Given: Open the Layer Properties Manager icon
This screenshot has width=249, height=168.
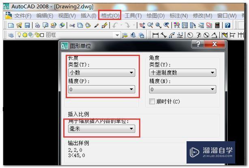Looking at the screenshot, I should coord(11,35).
